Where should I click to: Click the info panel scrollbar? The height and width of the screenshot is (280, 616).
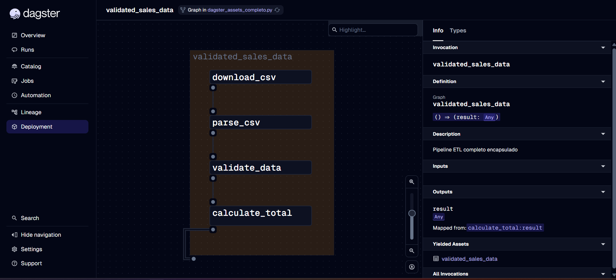point(614,158)
